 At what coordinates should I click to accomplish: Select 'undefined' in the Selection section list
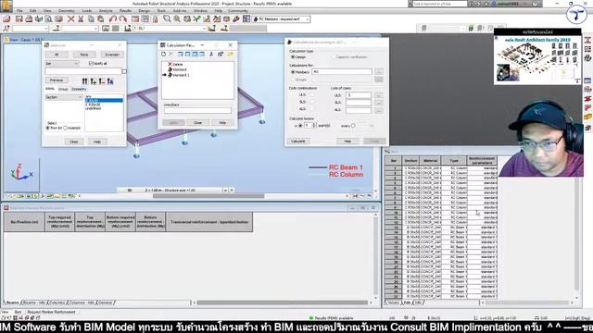tap(93, 108)
